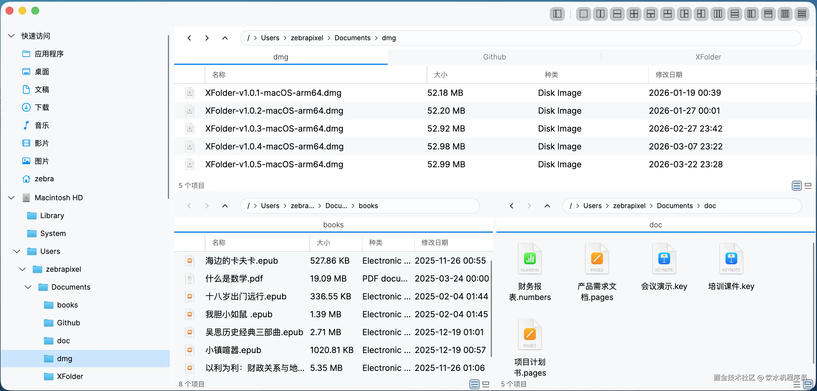The height and width of the screenshot is (391, 817).
Task: Select the four-column layout icon
Action: coord(785,14)
